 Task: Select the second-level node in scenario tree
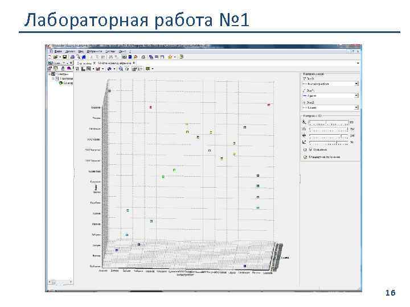coord(64,78)
